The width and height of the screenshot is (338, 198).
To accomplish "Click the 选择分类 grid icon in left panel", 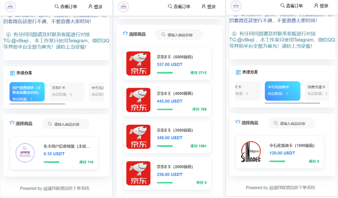I will pos(13,73).
